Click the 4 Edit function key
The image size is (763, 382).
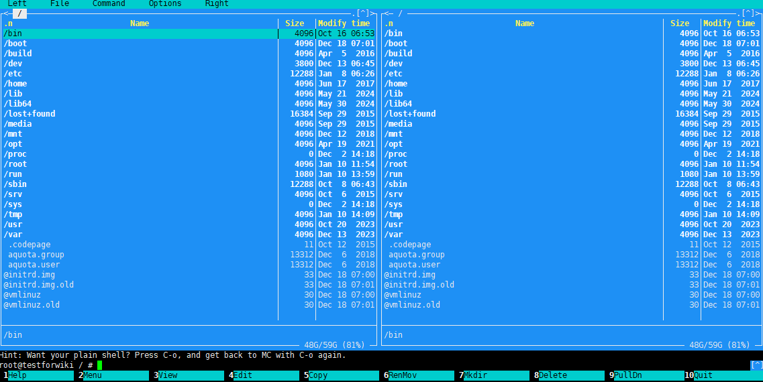coord(264,375)
